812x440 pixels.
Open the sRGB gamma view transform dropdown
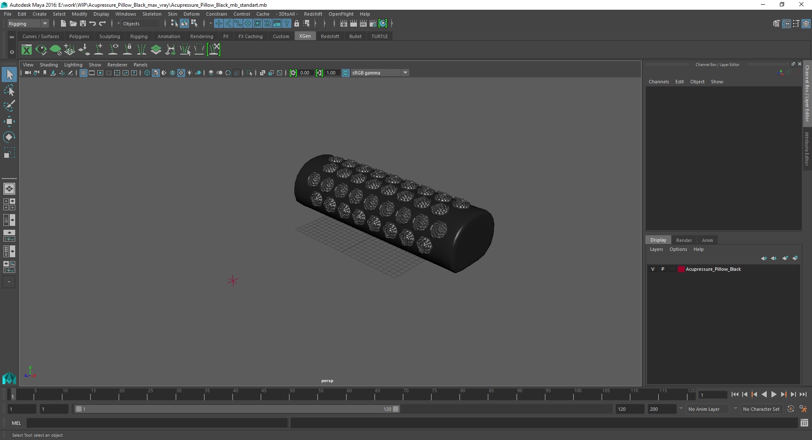click(380, 73)
